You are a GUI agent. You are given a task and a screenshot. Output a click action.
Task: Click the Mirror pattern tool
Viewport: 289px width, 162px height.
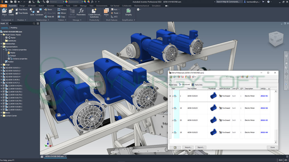[x=62, y=13]
